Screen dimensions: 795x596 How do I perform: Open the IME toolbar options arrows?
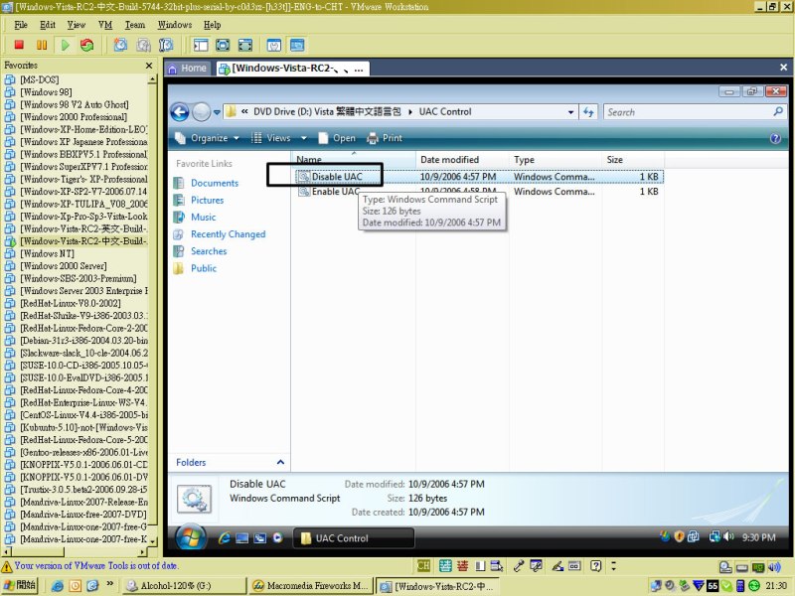tap(613, 565)
